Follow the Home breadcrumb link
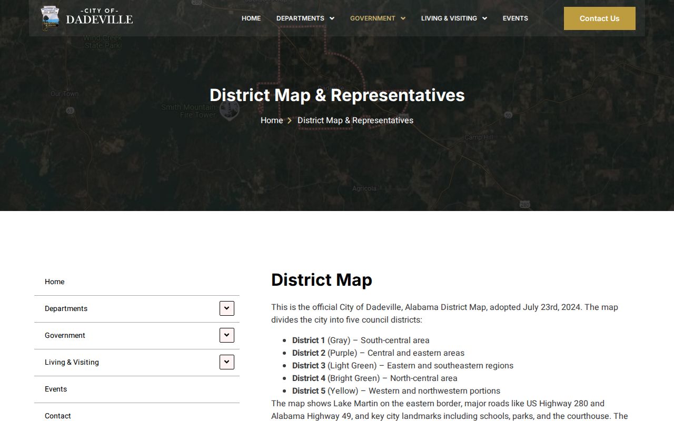Screen dimensions: 674x421 pyautogui.click(x=272, y=121)
